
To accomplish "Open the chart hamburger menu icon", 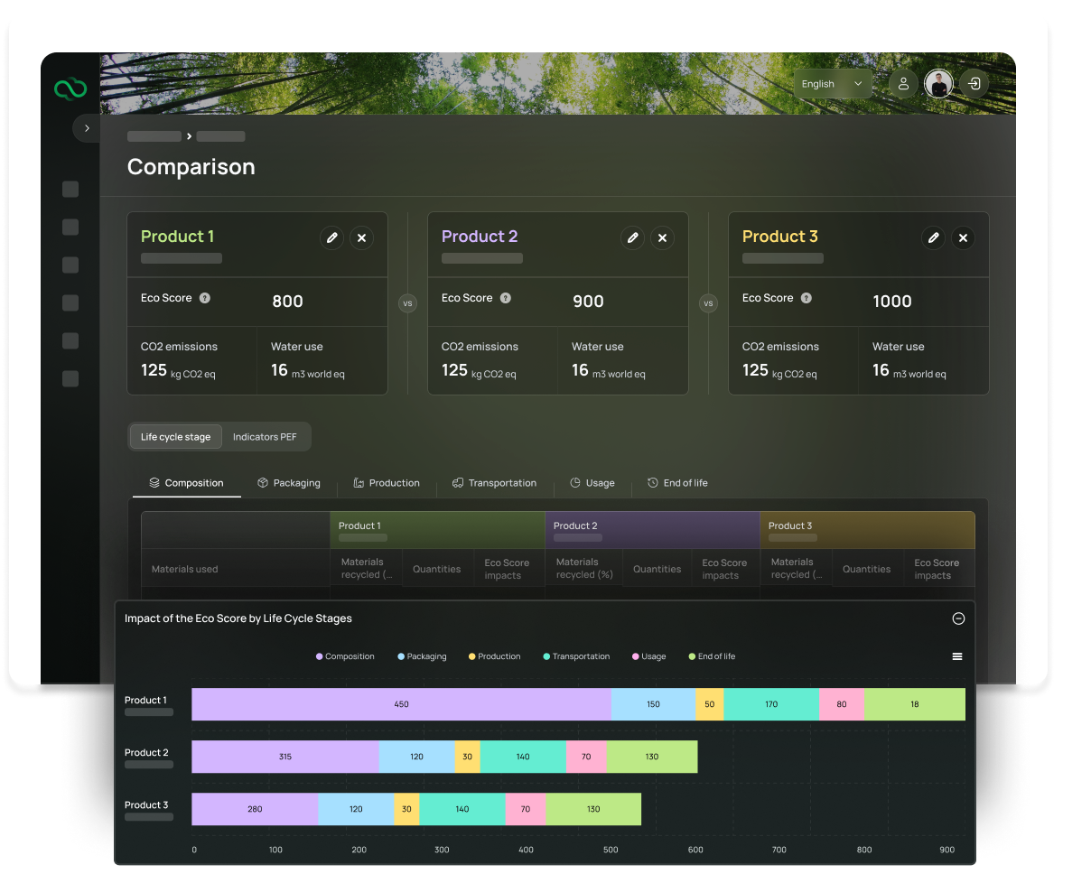I will [x=957, y=656].
